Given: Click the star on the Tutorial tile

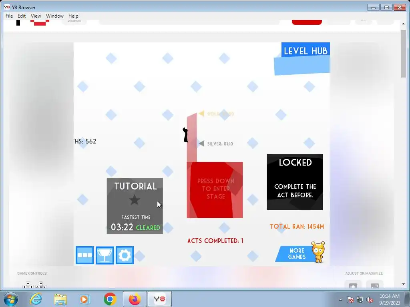Looking at the screenshot, I should click(x=135, y=200).
